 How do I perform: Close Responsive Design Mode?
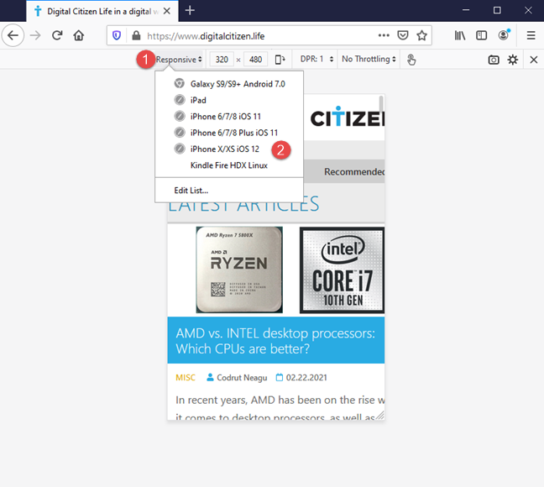coord(534,60)
